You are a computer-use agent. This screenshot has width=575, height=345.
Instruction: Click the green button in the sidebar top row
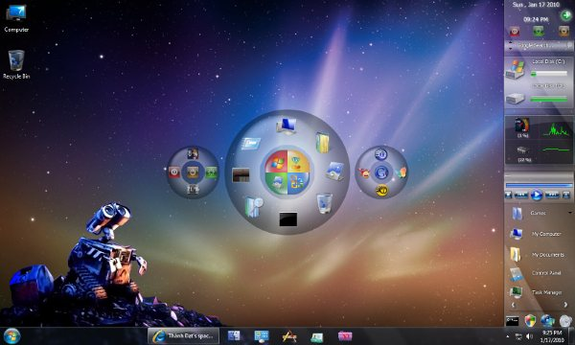(539, 32)
